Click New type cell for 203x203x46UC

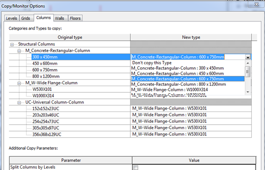pyautogui.click(x=191, y=115)
